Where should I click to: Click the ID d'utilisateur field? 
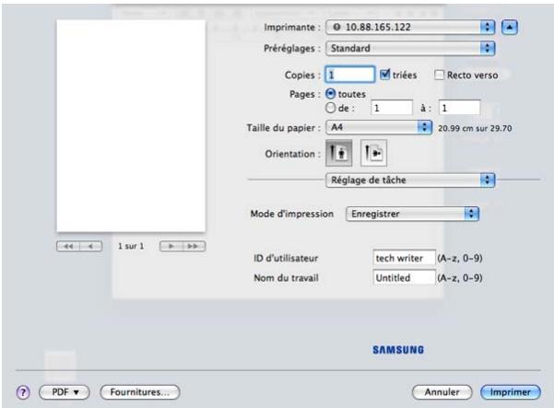coord(404,258)
